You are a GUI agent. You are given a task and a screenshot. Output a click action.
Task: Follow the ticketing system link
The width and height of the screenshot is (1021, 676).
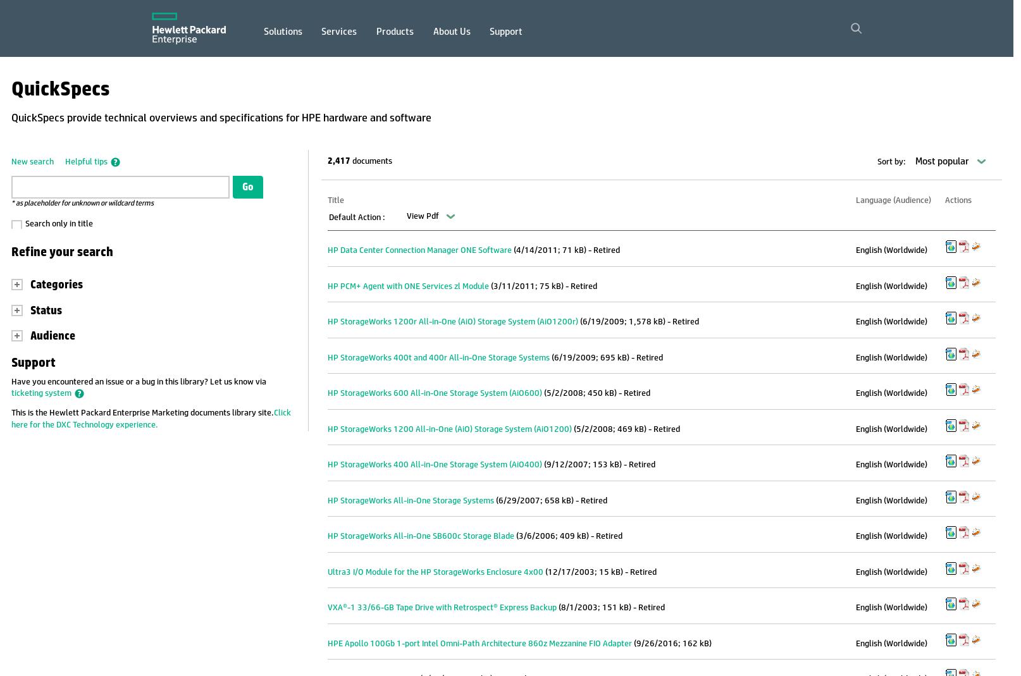pos(41,393)
